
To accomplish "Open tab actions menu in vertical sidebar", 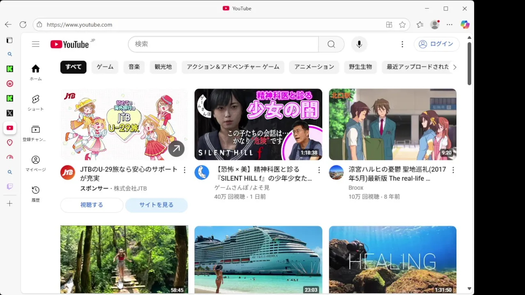I will [10, 40].
